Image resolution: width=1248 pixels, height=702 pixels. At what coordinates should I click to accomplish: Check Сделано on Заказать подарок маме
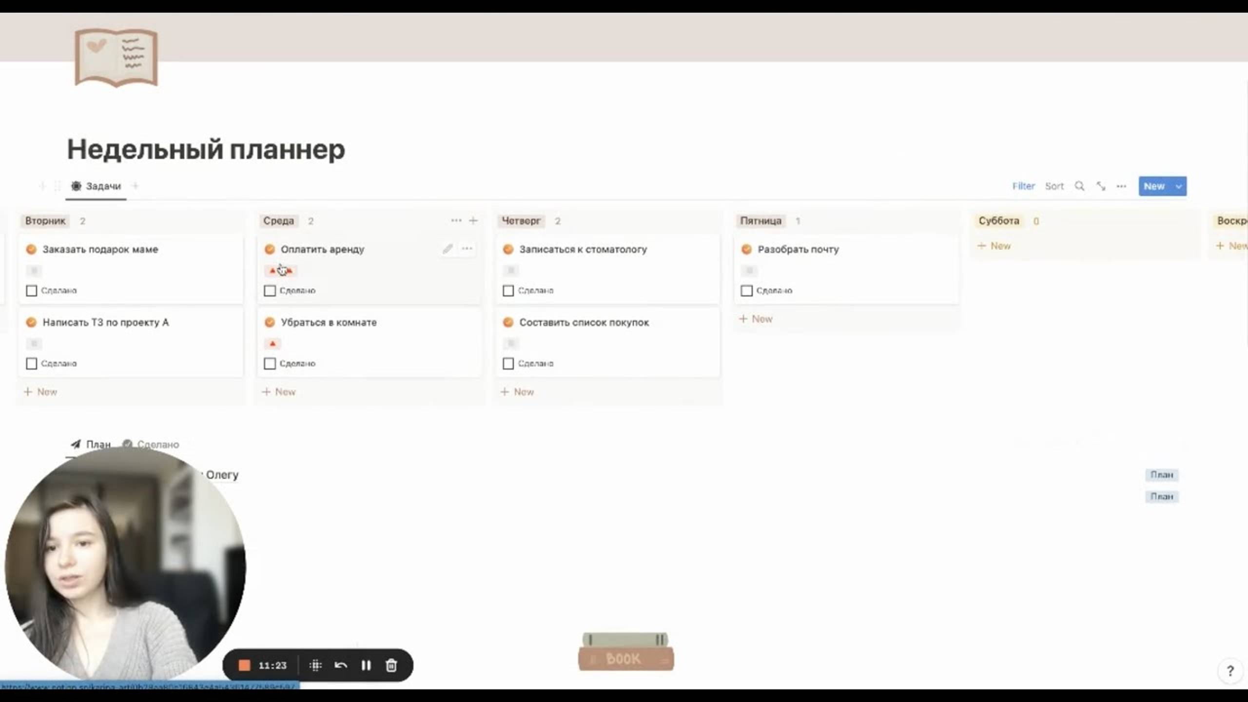[31, 290]
